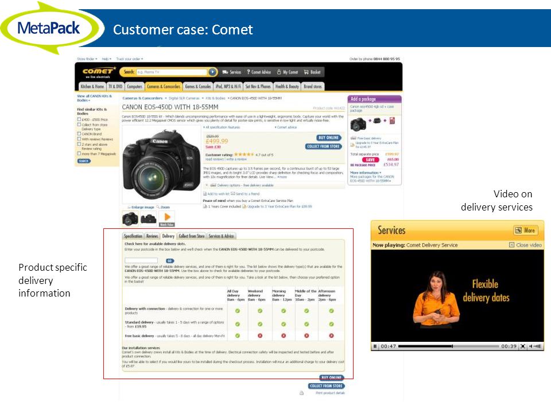Expand More information in the package box

(x=366, y=173)
